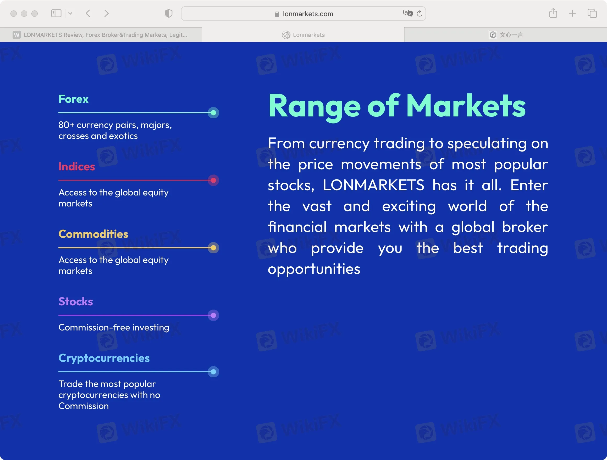Select the Cryptocurrencies market heading

(104, 358)
